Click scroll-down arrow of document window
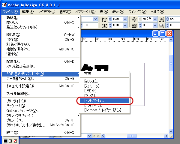The height and width of the screenshot is (144, 180). point(171,131)
